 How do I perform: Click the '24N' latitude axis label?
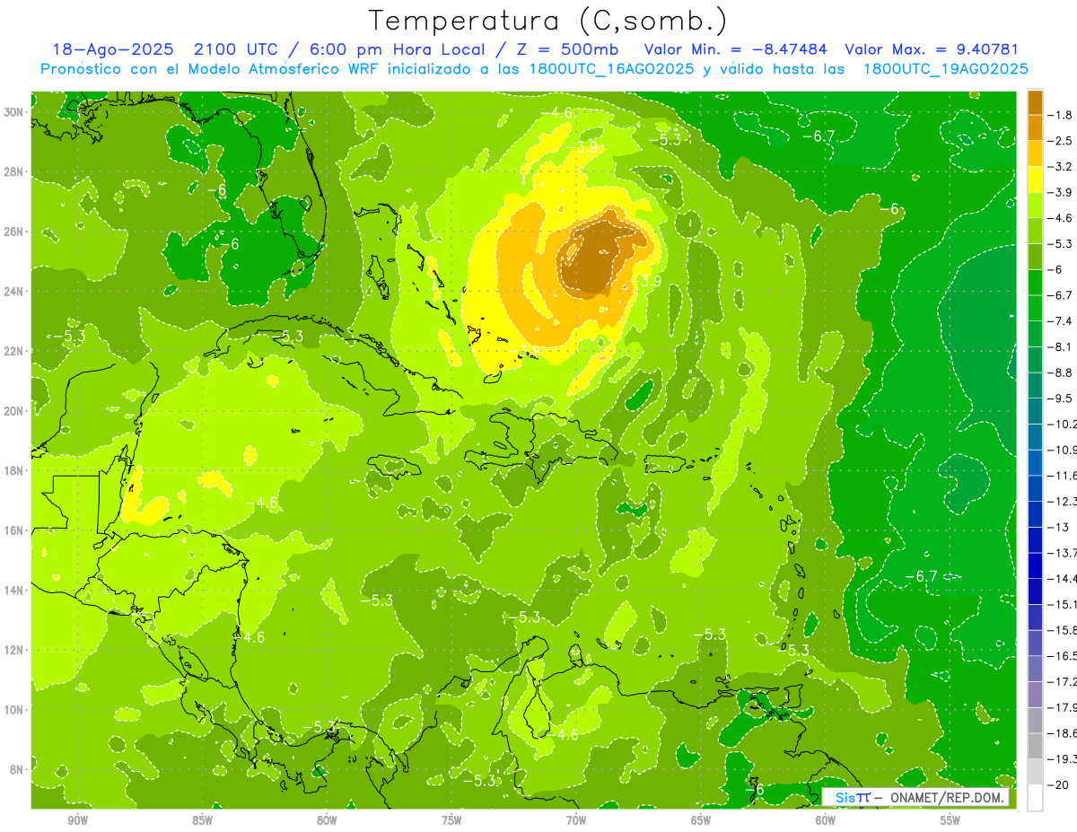pyautogui.click(x=14, y=292)
